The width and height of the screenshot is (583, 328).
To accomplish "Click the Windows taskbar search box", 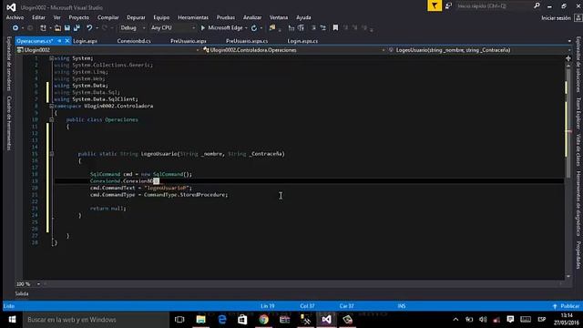I will (x=96, y=320).
